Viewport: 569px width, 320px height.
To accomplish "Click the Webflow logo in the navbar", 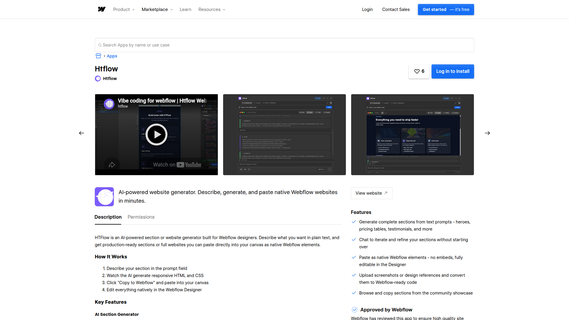I will (x=102, y=9).
